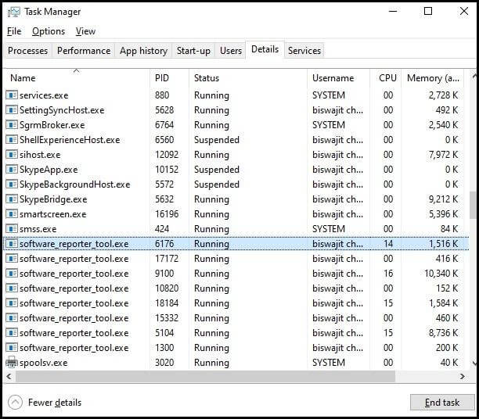Click the horizontal scrollbar left arrow
479x419 pixels.
click(9, 377)
